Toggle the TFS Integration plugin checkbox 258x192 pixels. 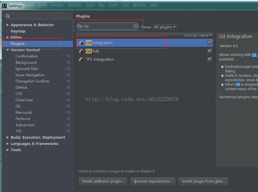click(x=209, y=59)
